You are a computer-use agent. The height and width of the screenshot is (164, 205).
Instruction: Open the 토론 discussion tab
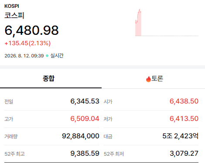[x=154, y=78]
